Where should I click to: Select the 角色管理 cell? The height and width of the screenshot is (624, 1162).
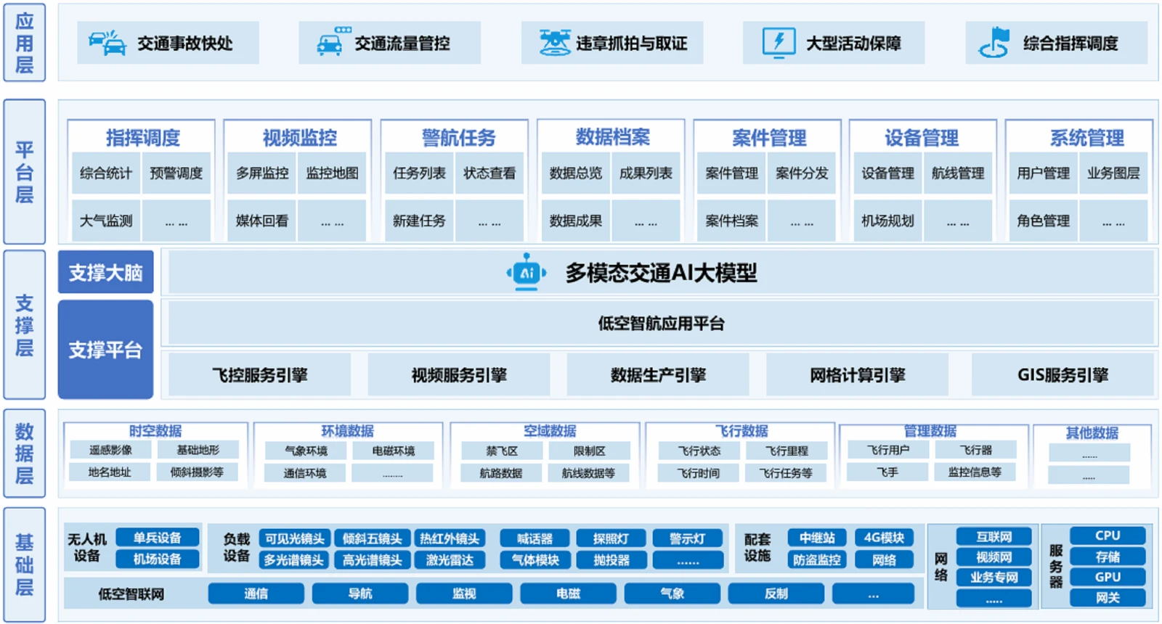(x=1043, y=221)
